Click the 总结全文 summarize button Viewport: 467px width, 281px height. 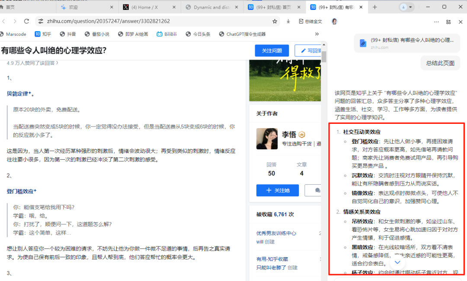point(310,22)
